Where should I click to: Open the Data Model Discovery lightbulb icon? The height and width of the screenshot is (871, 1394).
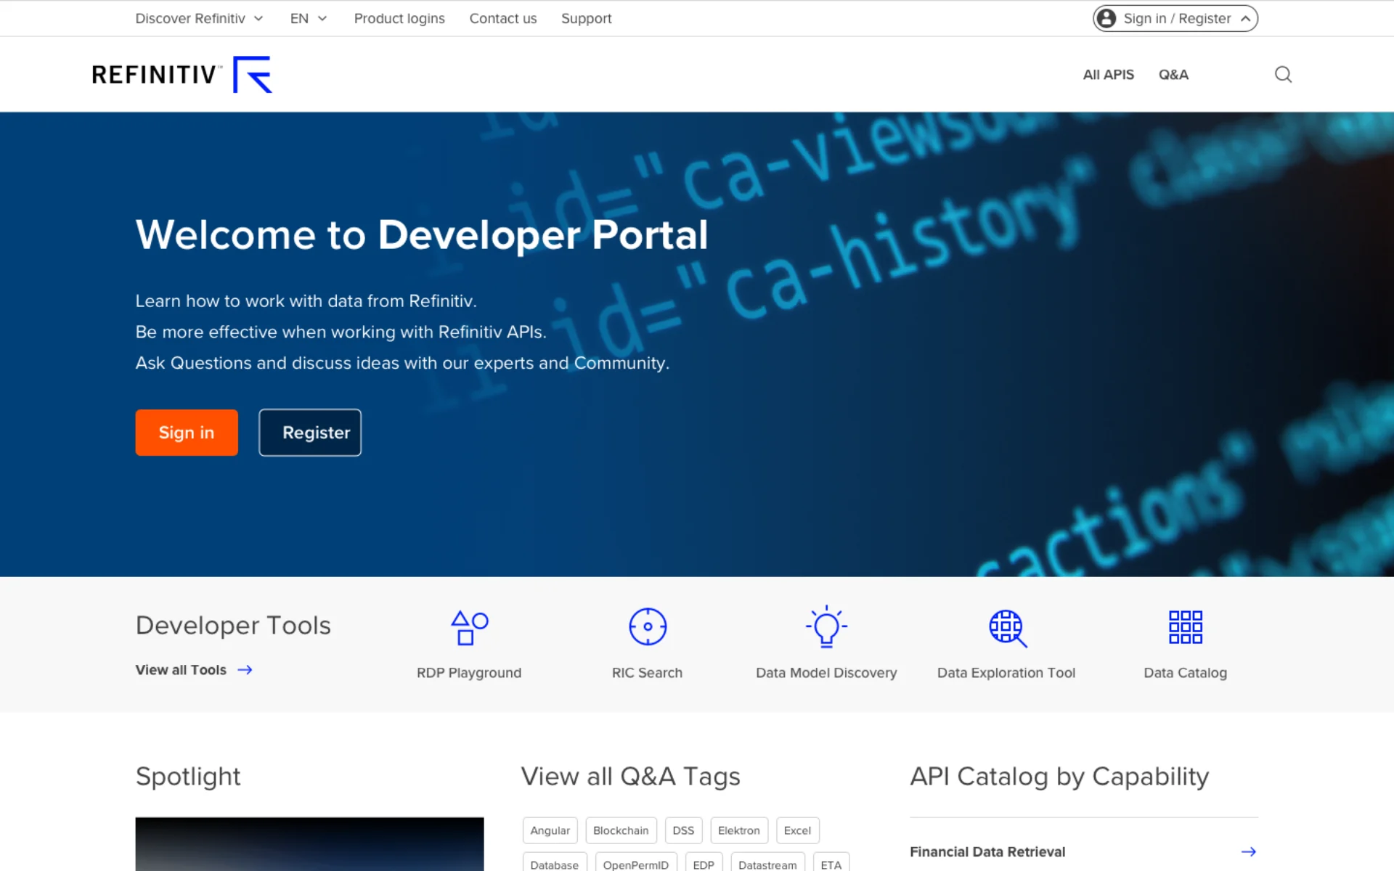[826, 626]
